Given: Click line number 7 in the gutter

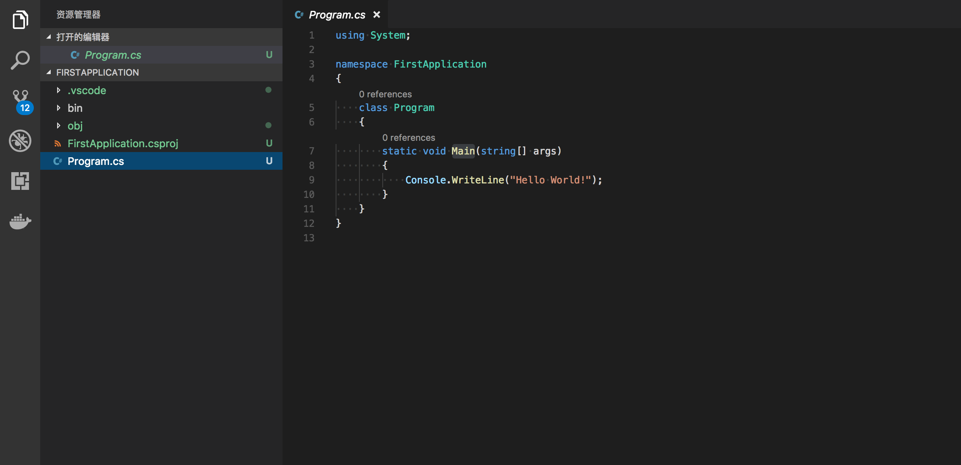Looking at the screenshot, I should [311, 151].
